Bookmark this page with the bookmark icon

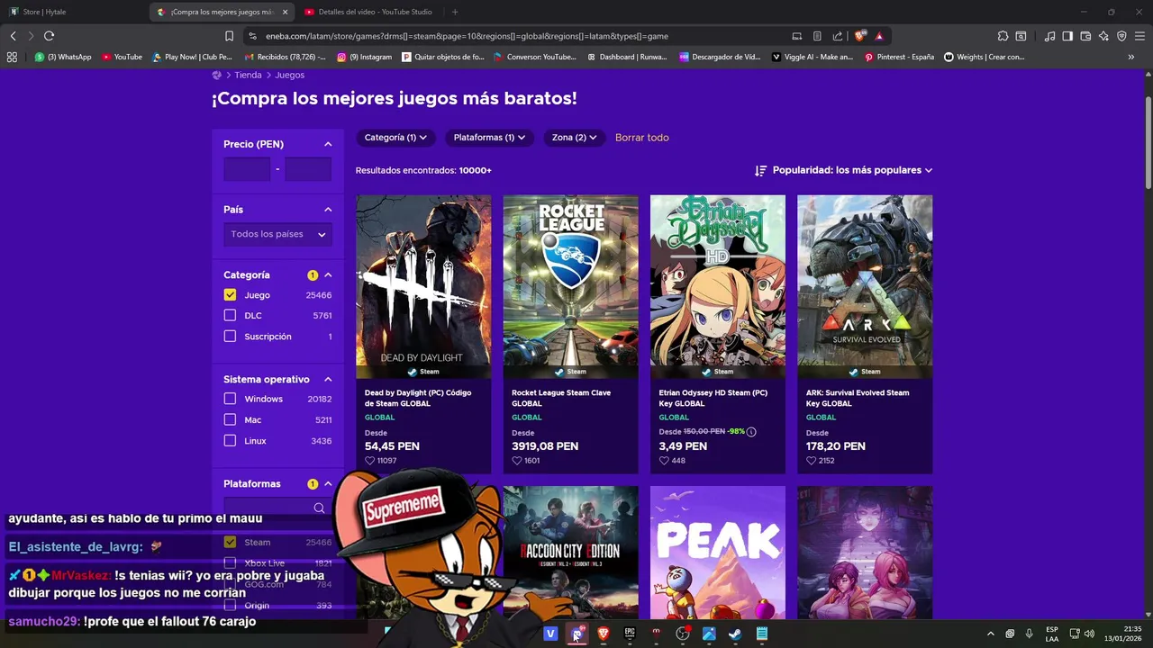(229, 36)
